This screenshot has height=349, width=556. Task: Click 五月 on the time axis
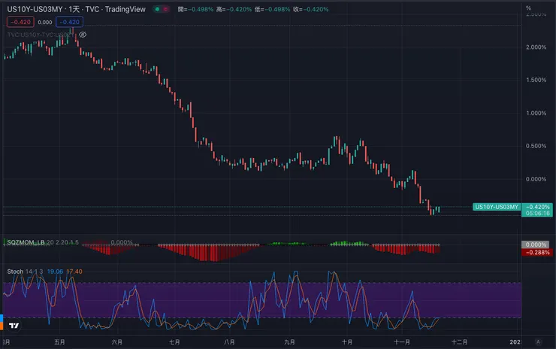(59, 342)
